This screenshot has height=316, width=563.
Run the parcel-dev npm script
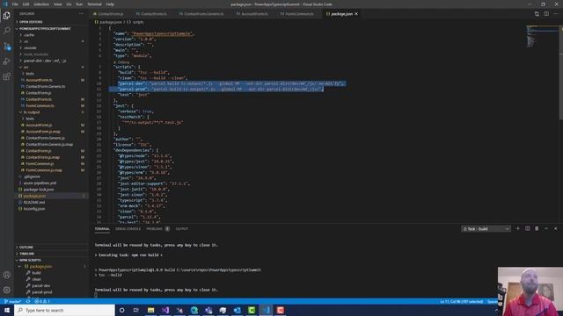[40, 286]
